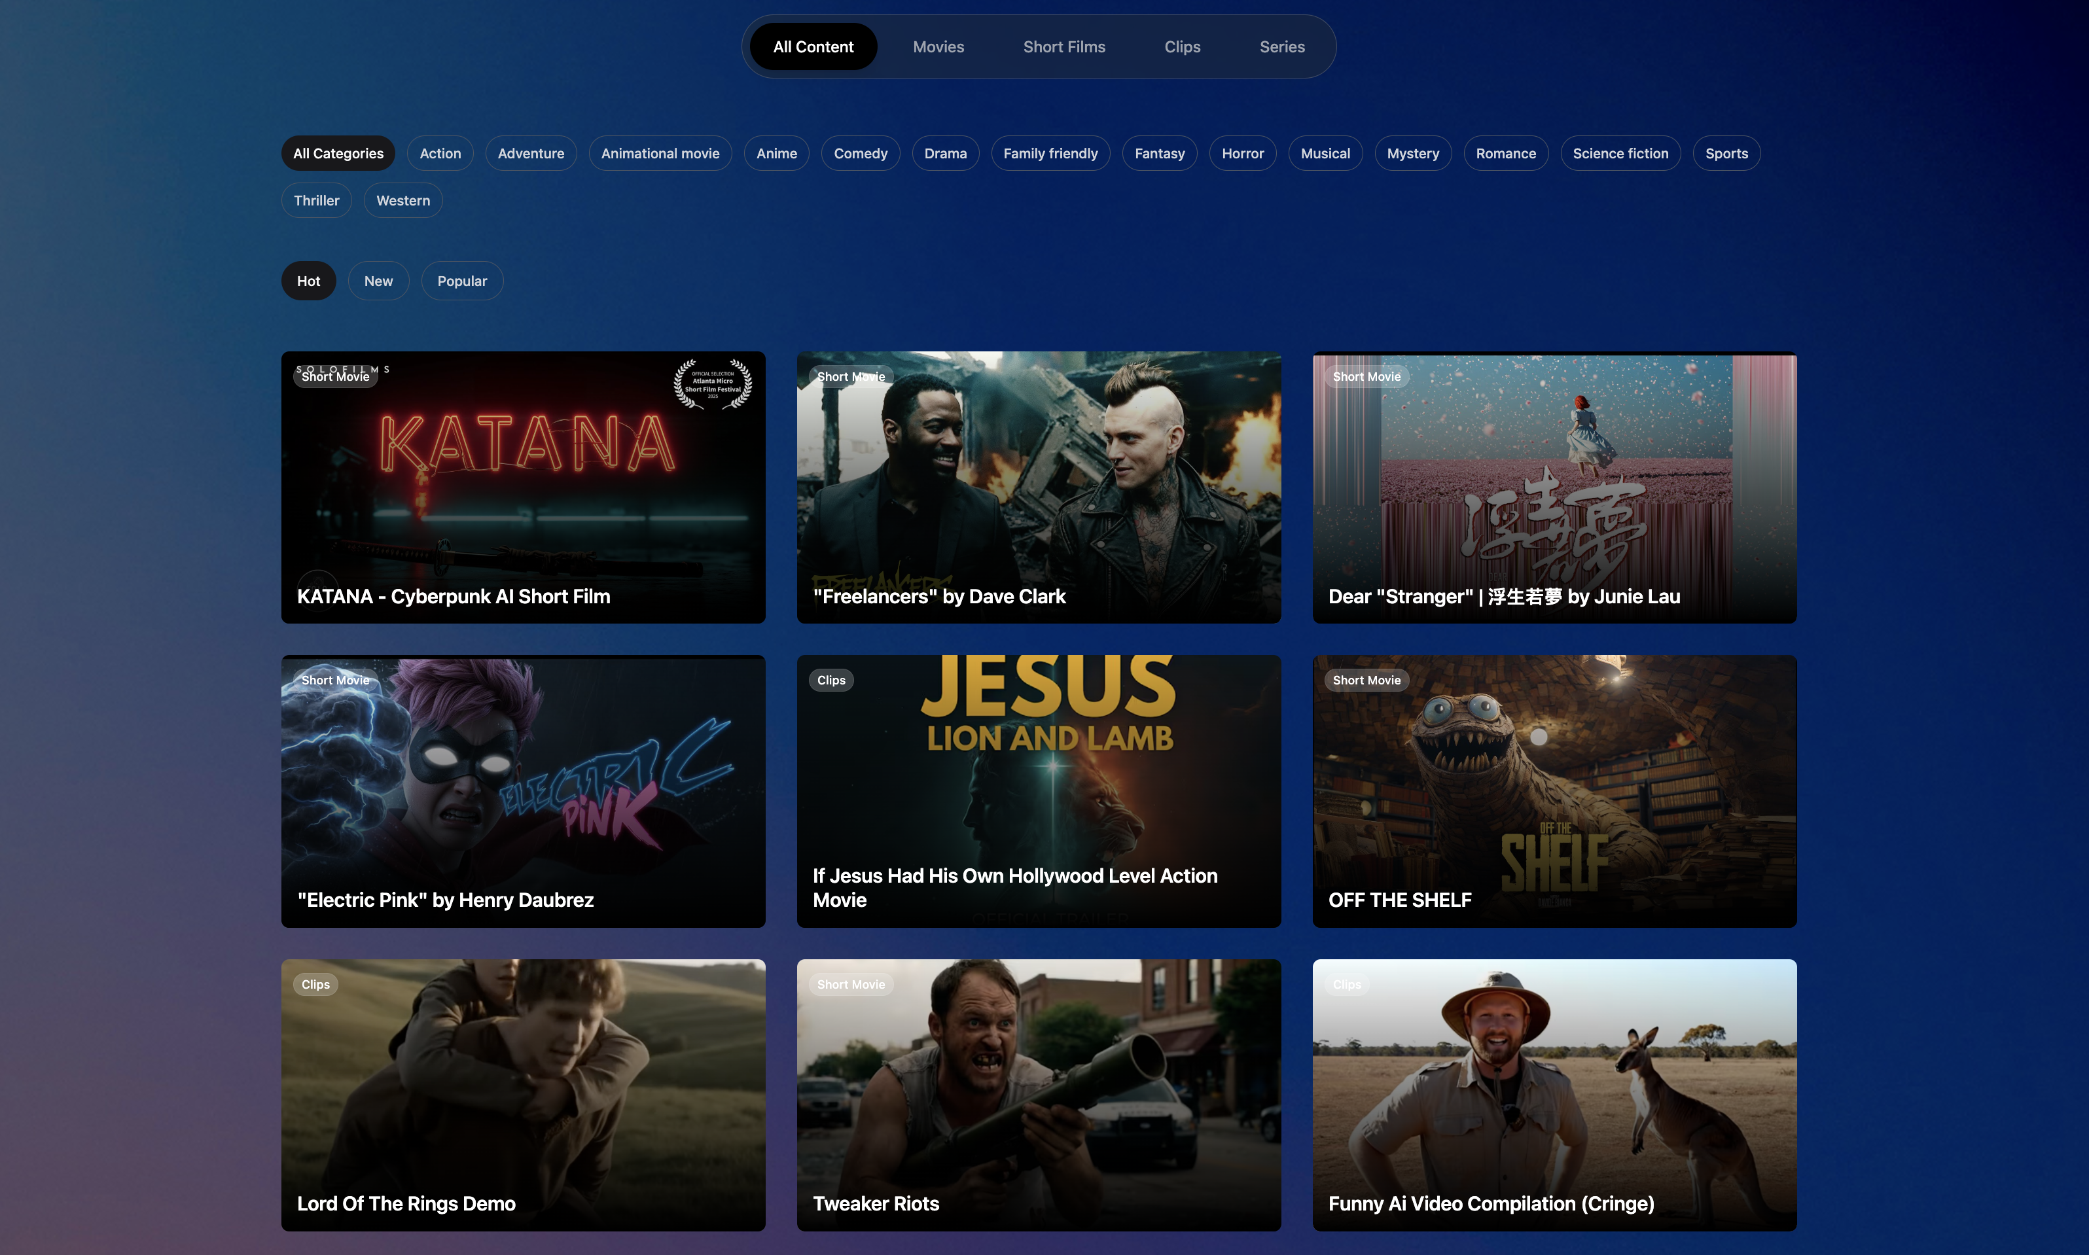The width and height of the screenshot is (2089, 1255).
Task: Click the Short Movie badge on KATANA
Action: pyautogui.click(x=336, y=376)
